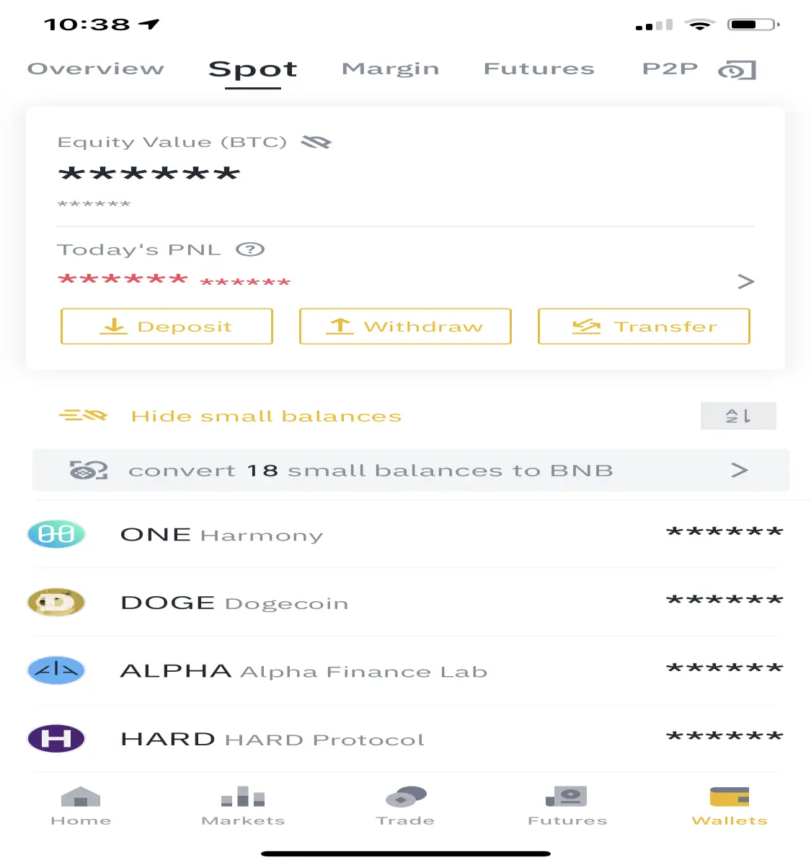Screen dimensions: 811x865
Task: Select the ONE Harmony coin icon
Action: (x=56, y=534)
